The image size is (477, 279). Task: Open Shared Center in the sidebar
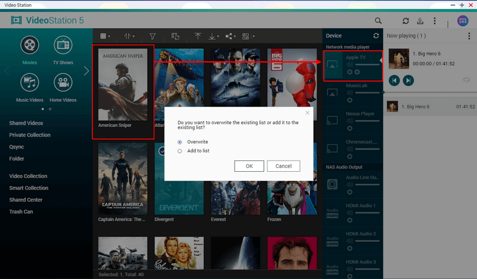(26, 200)
